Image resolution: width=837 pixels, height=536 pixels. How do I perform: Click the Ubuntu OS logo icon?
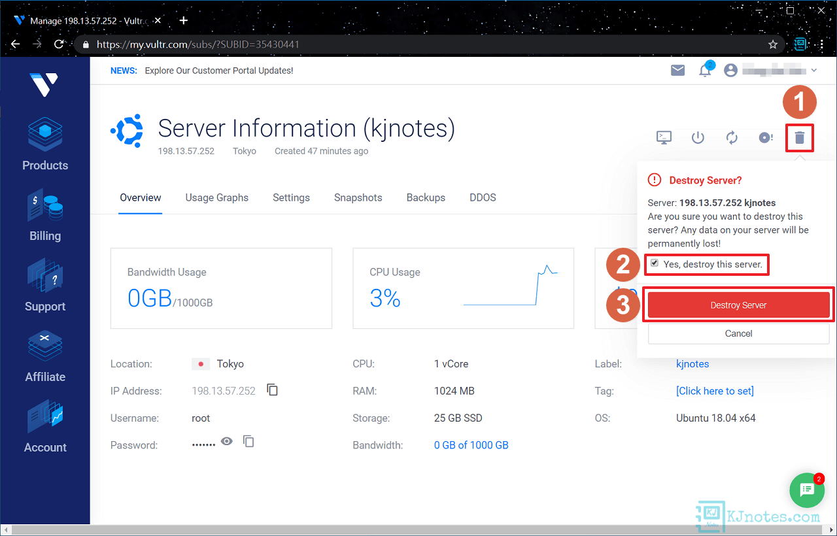click(126, 131)
